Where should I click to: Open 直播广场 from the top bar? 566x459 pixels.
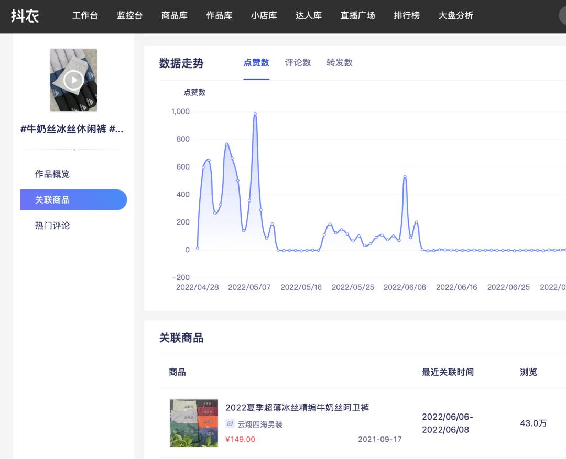pyautogui.click(x=357, y=16)
